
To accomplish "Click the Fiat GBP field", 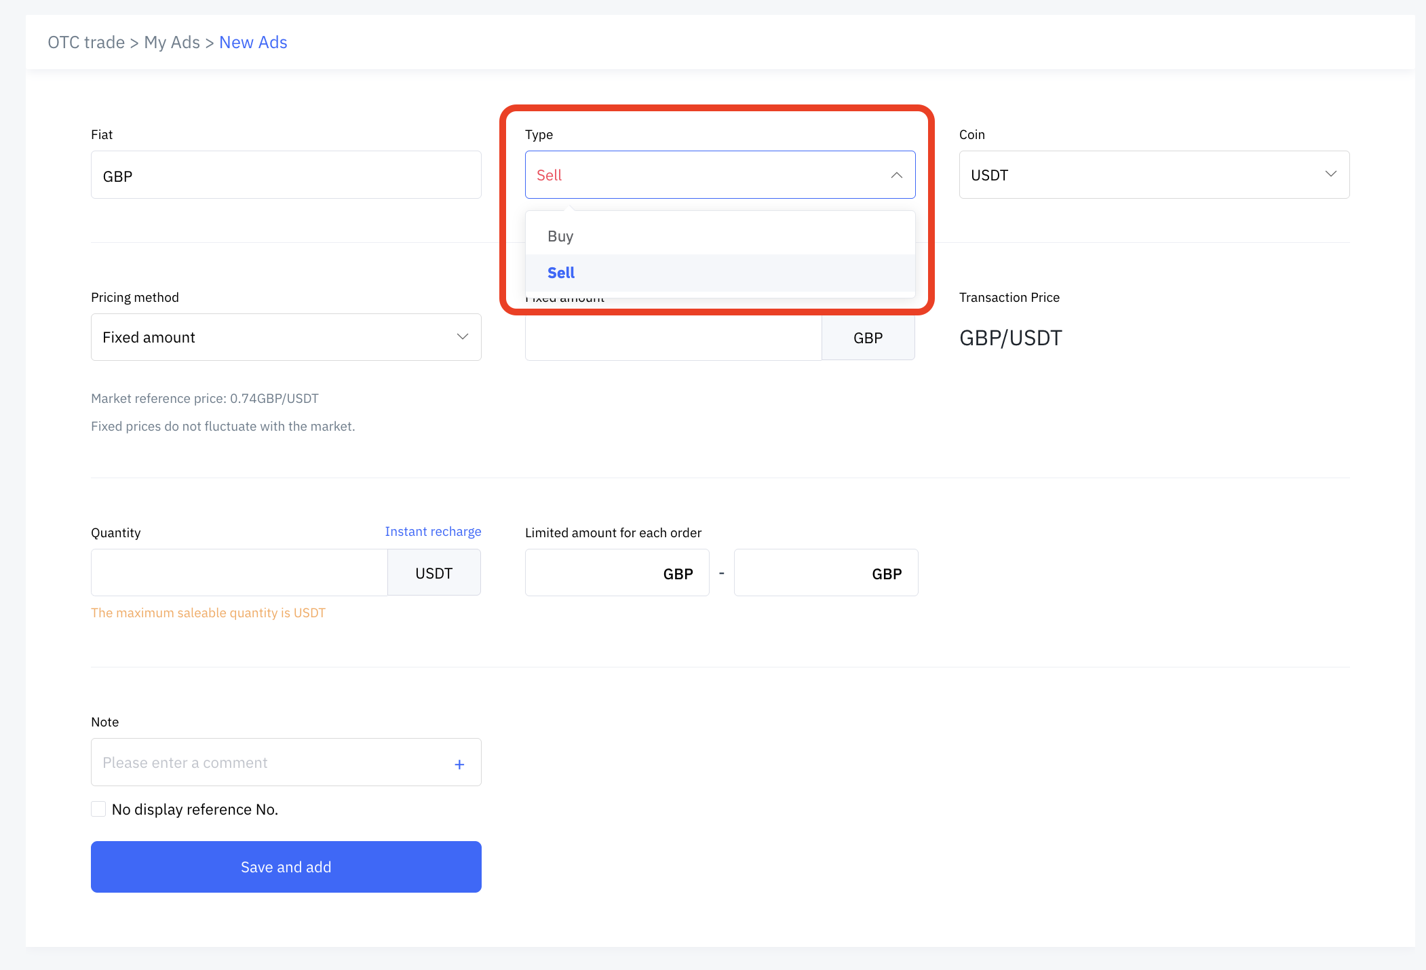I will 286,175.
